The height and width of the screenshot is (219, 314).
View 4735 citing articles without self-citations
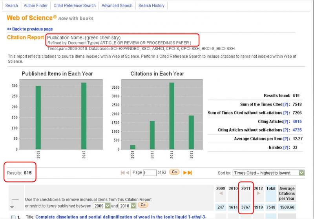pos(297,130)
